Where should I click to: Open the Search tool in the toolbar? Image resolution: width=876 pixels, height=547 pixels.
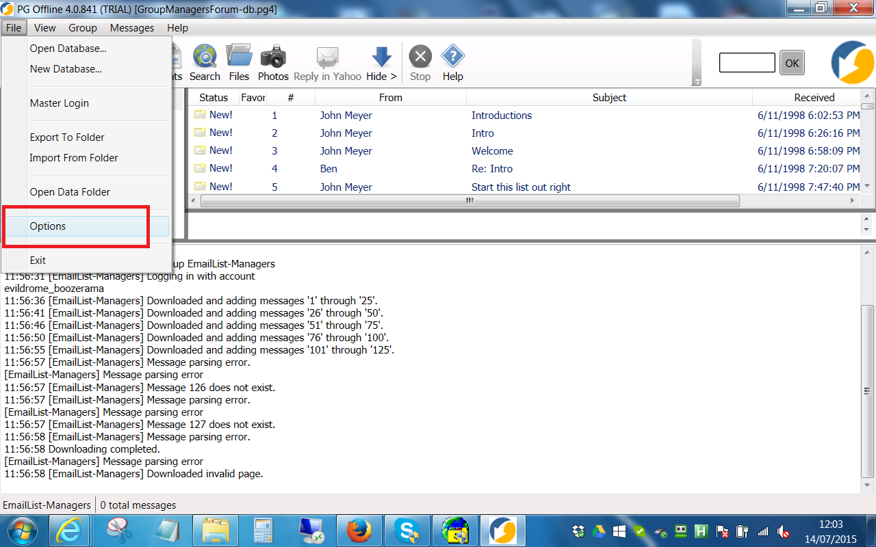point(205,62)
